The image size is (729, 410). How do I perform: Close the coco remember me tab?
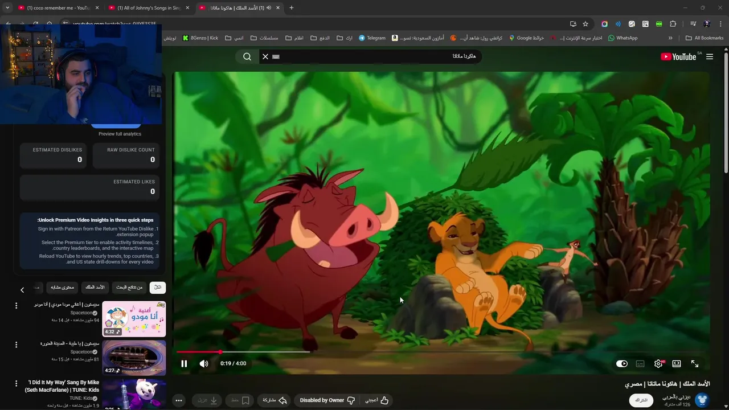pyautogui.click(x=97, y=8)
